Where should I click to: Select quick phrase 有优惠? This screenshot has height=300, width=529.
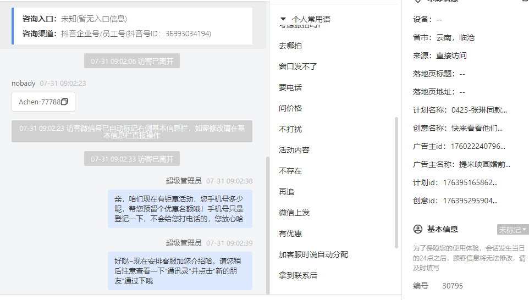(x=290, y=234)
